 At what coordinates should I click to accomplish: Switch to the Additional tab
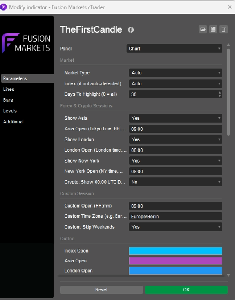coord(13,122)
